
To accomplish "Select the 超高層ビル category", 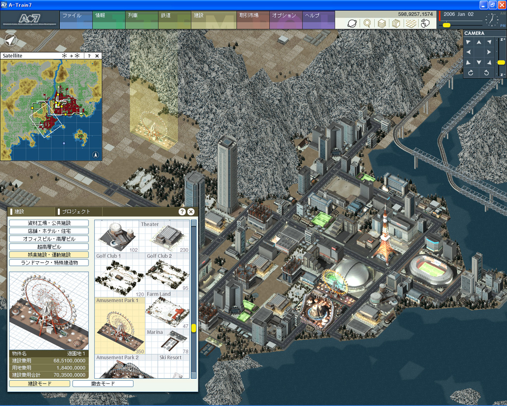I will [x=49, y=247].
